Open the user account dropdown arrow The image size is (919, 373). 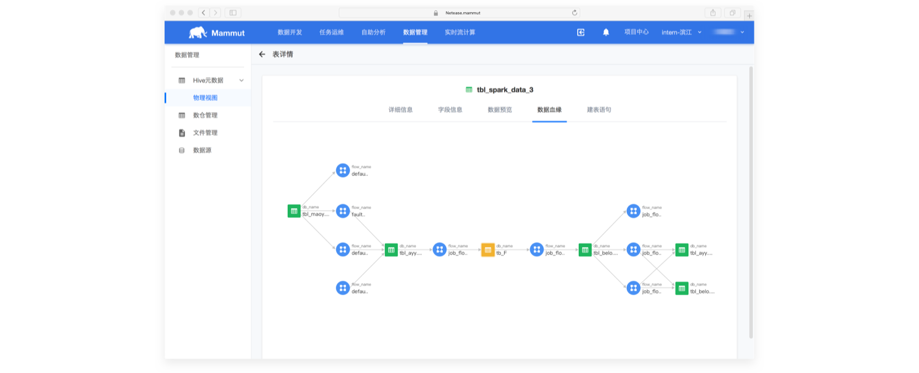pyautogui.click(x=742, y=33)
